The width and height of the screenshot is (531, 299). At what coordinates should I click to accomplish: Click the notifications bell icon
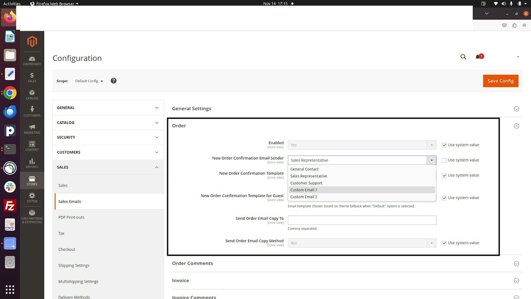478,56
